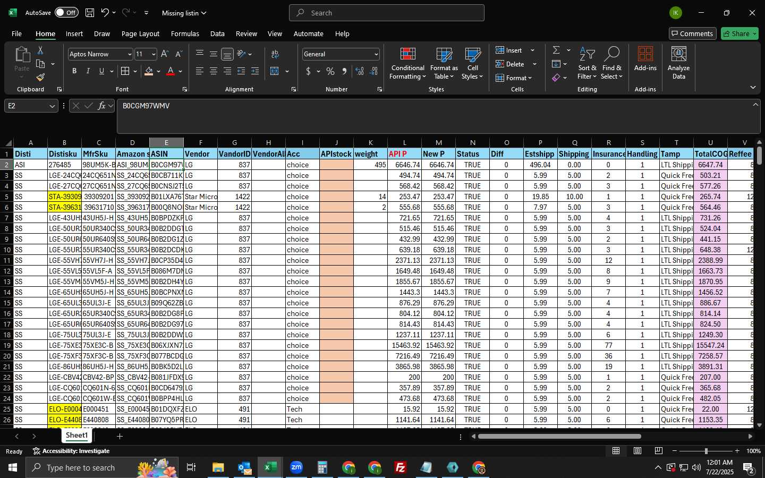Image resolution: width=765 pixels, height=478 pixels.
Task: Toggle Bottom Align button
Action: (227, 54)
